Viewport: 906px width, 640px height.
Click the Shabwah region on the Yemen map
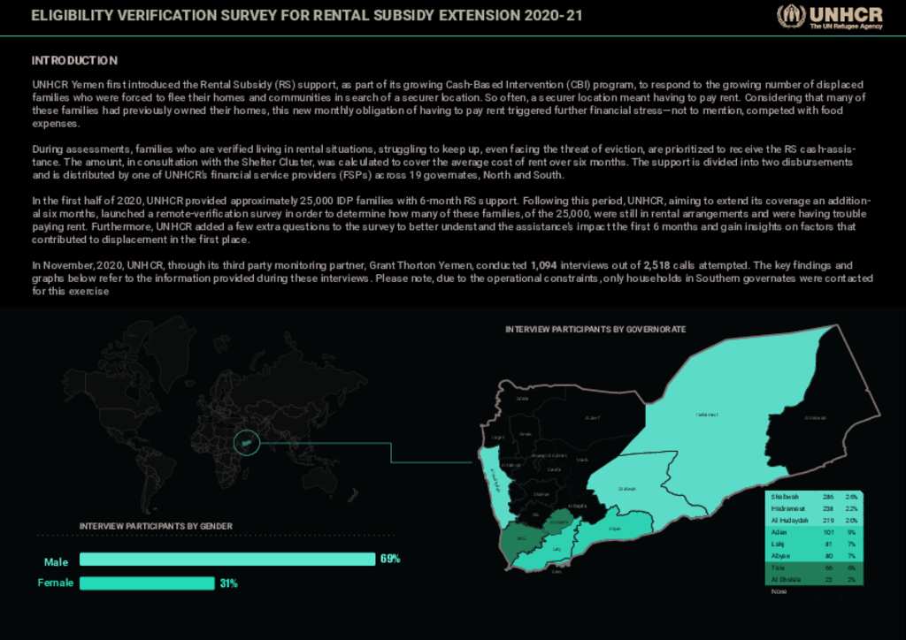click(626, 489)
